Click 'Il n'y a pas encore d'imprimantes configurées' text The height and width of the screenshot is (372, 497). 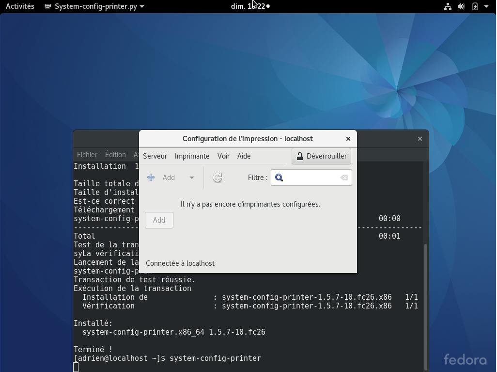(x=250, y=204)
